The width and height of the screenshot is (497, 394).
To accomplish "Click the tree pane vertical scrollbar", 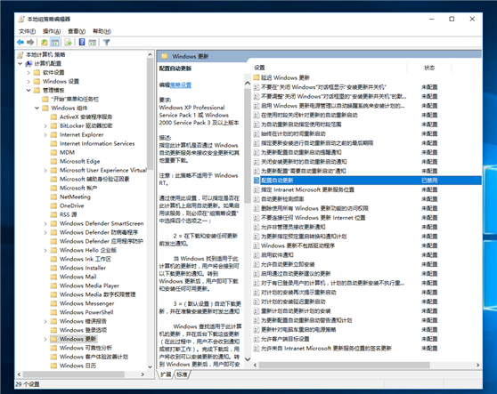I will [x=150, y=114].
